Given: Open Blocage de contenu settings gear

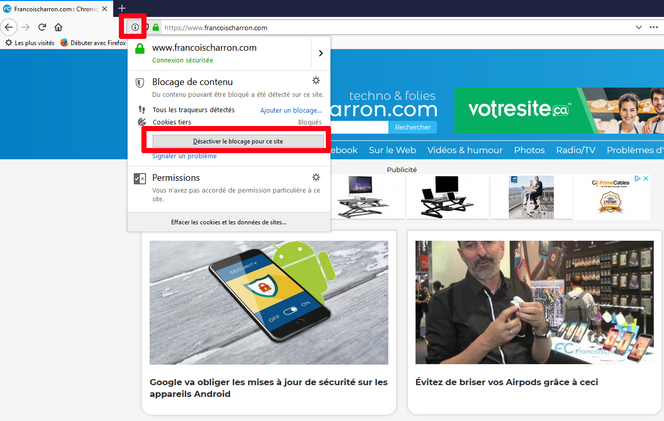Looking at the screenshot, I should pyautogui.click(x=316, y=80).
